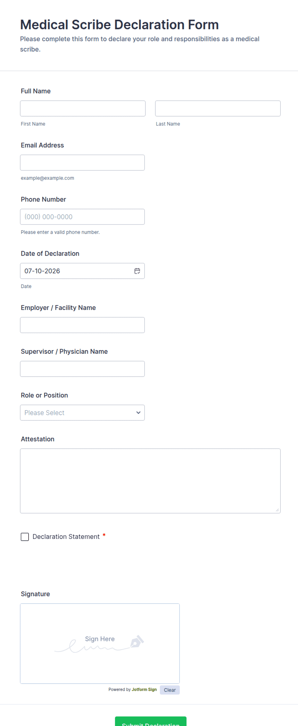Click the Role or Position dropdown chevron
298x726 pixels.
pyautogui.click(x=138, y=413)
